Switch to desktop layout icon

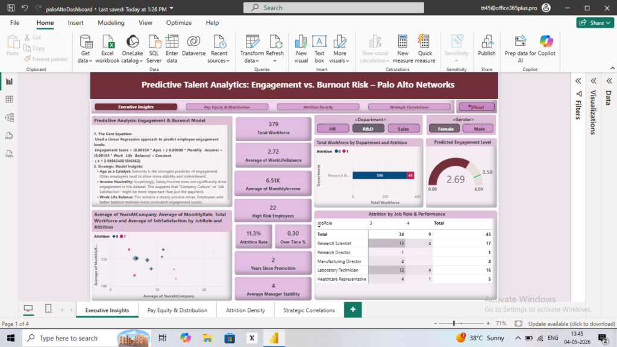pyautogui.click(x=28, y=309)
